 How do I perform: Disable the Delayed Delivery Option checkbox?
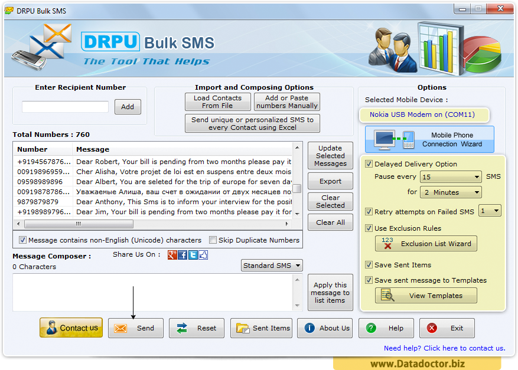pyautogui.click(x=369, y=164)
